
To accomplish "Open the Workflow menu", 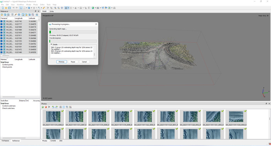I will point(20,5).
